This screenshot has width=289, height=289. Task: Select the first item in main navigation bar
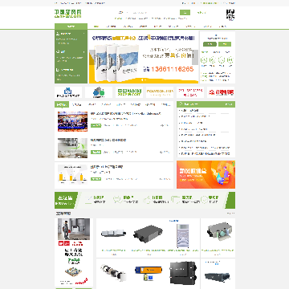[96, 26]
